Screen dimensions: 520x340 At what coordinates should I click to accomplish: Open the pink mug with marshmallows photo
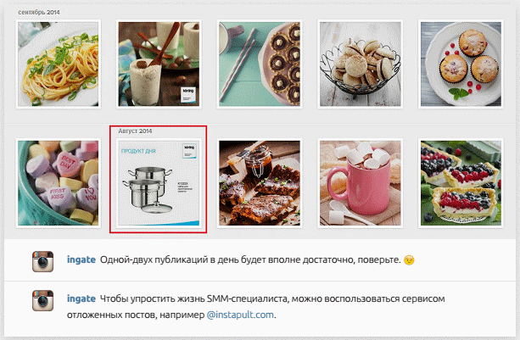361,183
